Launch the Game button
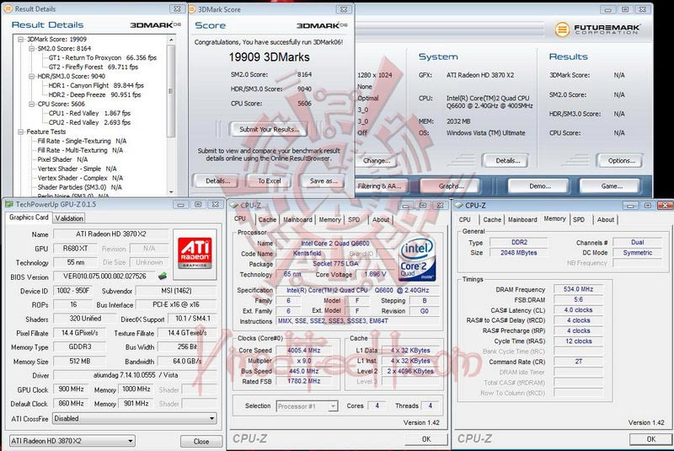 (x=612, y=186)
